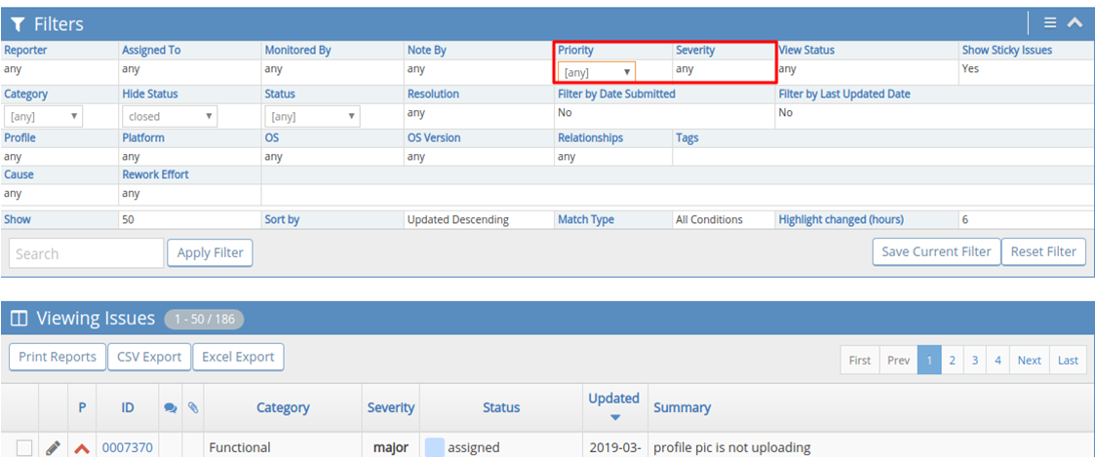Viewport: 1096px width, 458px height.
Task: Go to page 2 of issues
Action: 952,360
